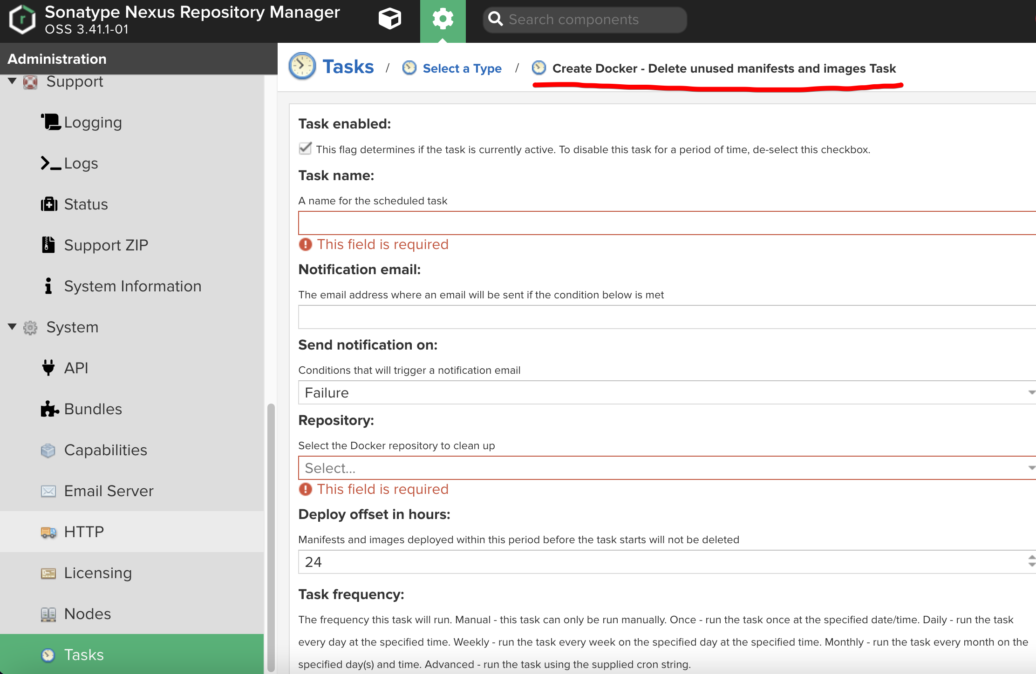
Task: Open HTTP in the sidebar
Action: (132, 532)
